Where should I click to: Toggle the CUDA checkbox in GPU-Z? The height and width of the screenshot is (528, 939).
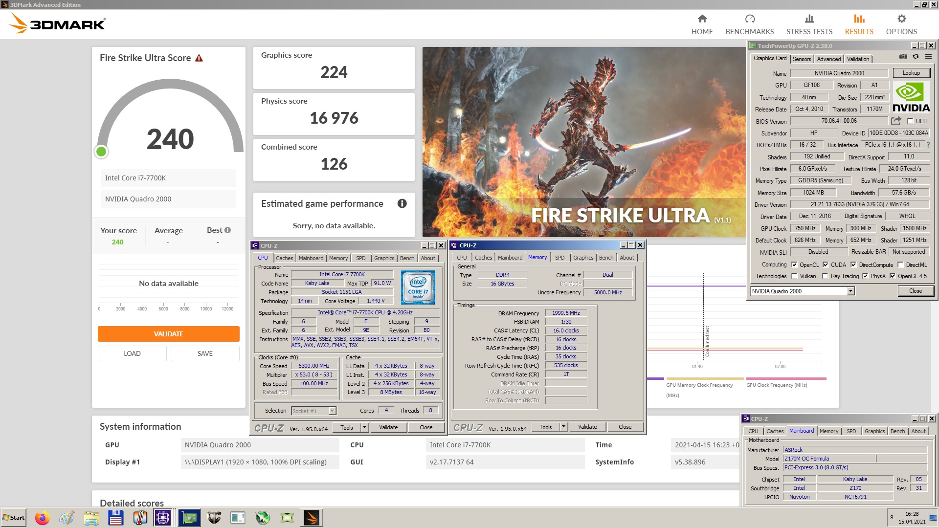826,264
